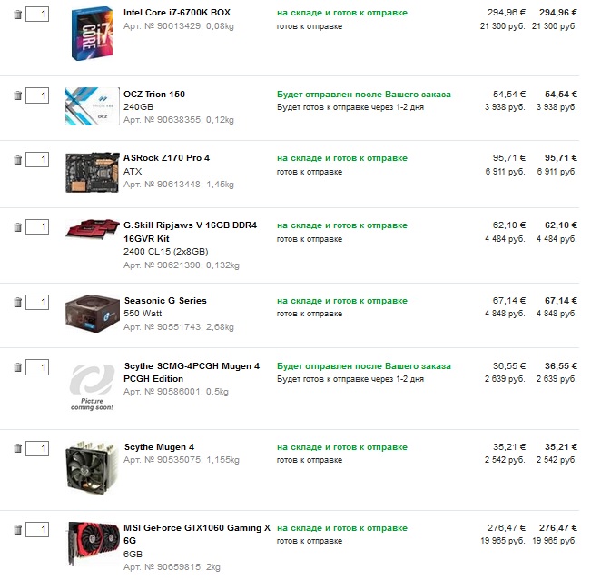This screenshot has width=591, height=580.
Task: Delete MSI GeForce GTX1060 via trash icon
Action: [x=16, y=529]
